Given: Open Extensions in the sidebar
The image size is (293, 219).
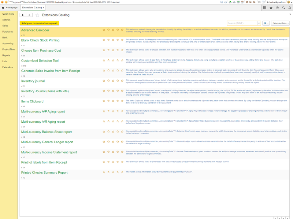Looking at the screenshot, I should pyautogui.click(x=8, y=67).
